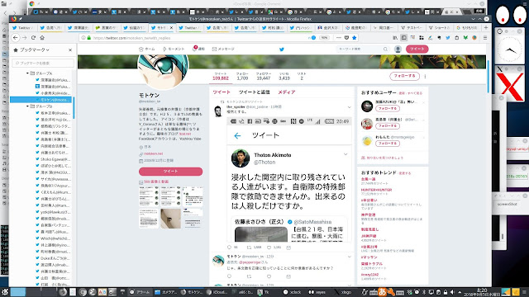Click the reply icon under the retweeted tweet
Viewport: 529px width, 297px height.
tap(230, 247)
